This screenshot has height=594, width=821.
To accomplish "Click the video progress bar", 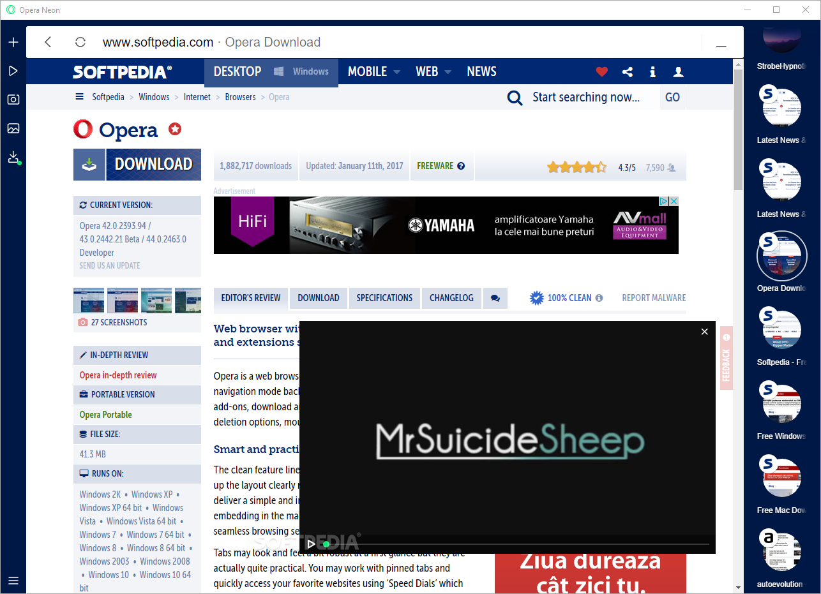I will click(x=517, y=544).
